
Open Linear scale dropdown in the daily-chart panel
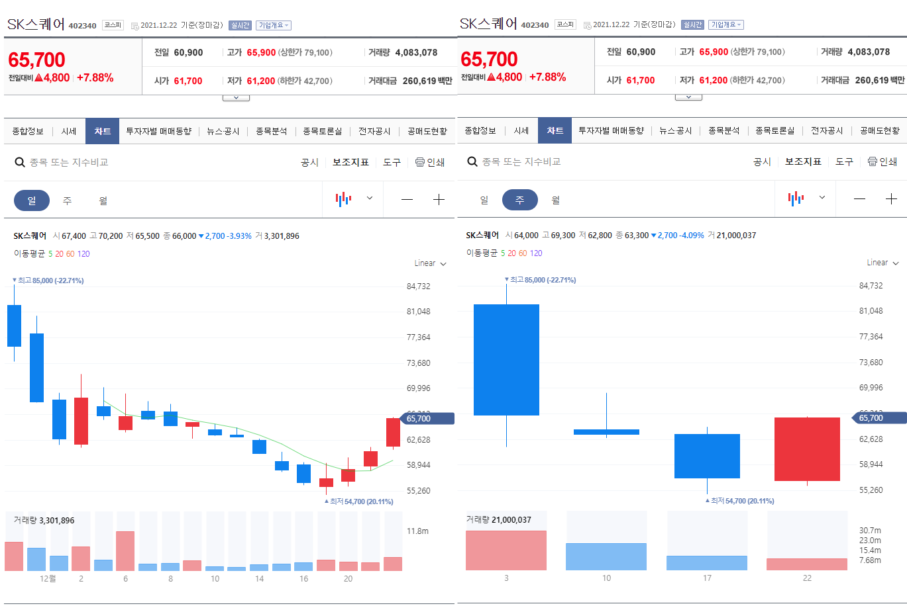(x=431, y=263)
